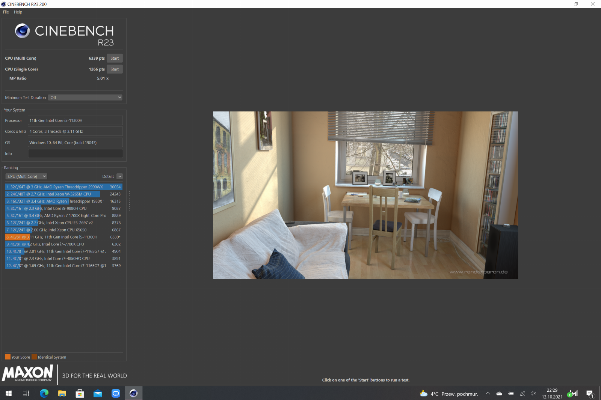601x400 pixels.
Task: Open the CPU (Multi Core) ranking dropdown
Action: [x=26, y=176]
